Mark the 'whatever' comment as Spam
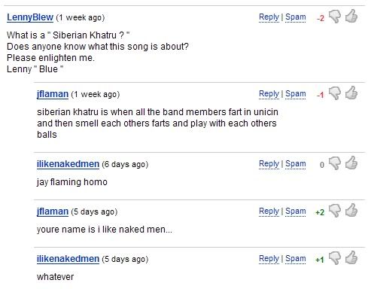 [296, 259]
